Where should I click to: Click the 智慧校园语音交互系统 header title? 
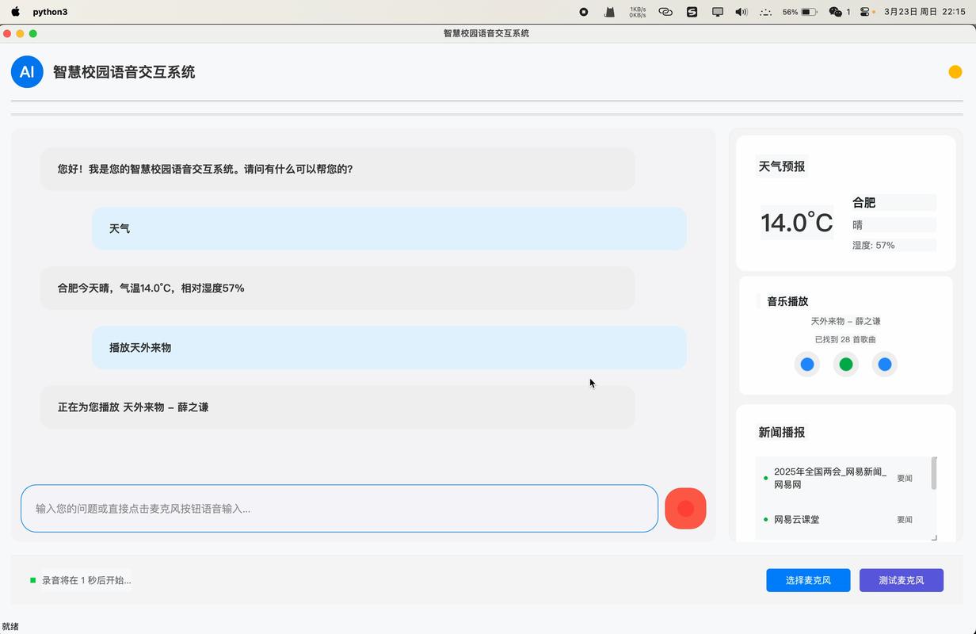(124, 72)
